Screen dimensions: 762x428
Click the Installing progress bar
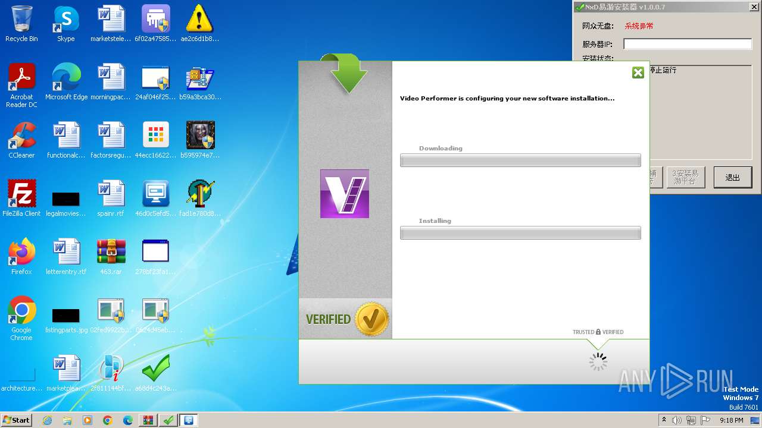click(x=520, y=233)
